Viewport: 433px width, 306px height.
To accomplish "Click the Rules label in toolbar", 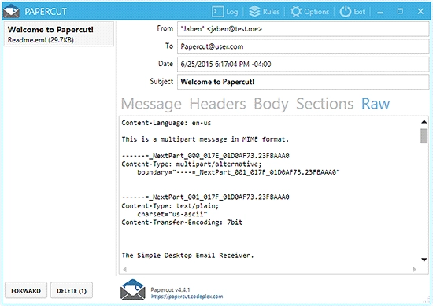I will click(271, 12).
